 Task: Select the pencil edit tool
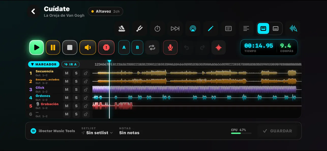[x=211, y=29]
